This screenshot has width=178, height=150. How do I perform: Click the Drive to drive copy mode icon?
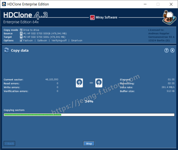click(21, 30)
